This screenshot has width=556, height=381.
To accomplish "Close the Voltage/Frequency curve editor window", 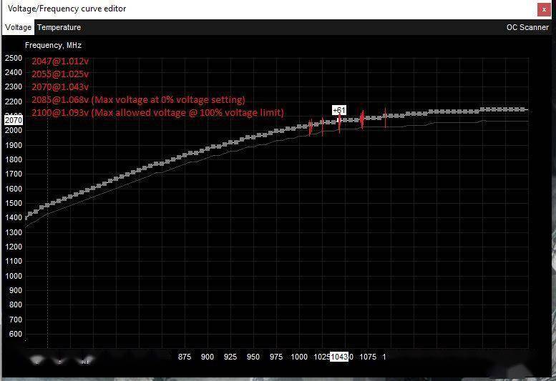I will [543, 9].
